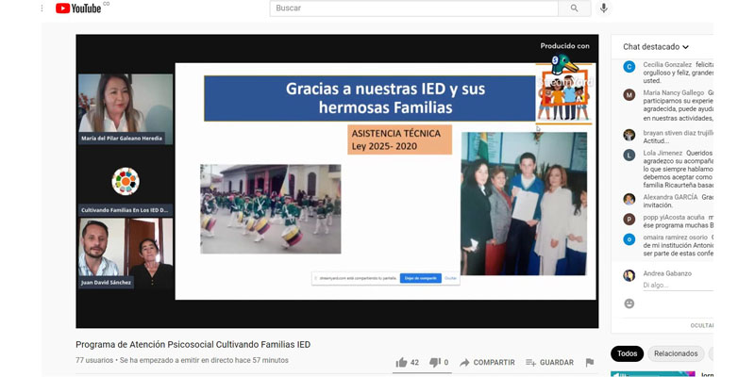This screenshot has height=377, width=755.
Task: Open the YouTube home logo
Action: click(78, 8)
